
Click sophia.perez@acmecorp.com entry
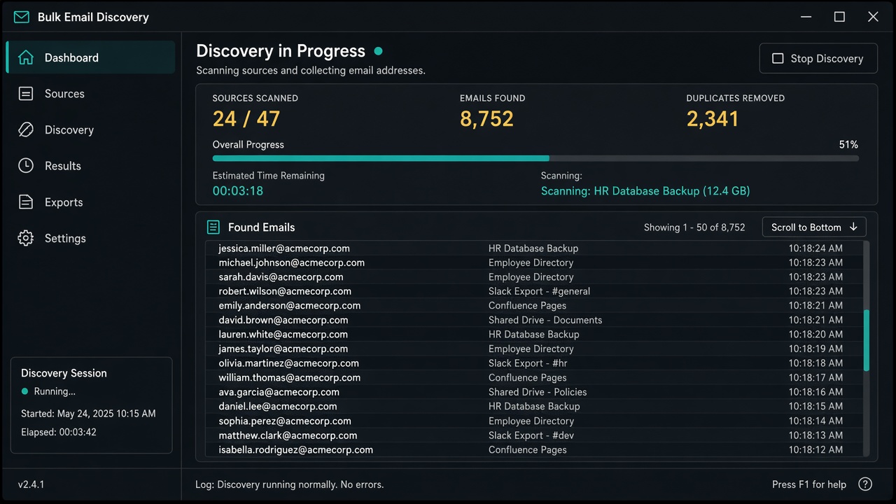[x=284, y=421]
